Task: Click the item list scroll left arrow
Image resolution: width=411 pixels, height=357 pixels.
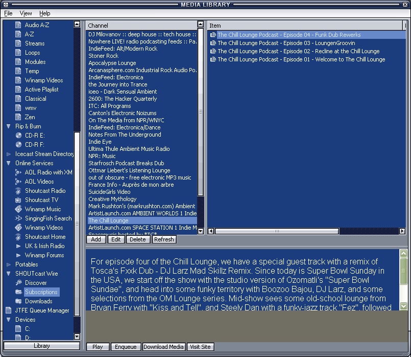Action: click(x=210, y=231)
